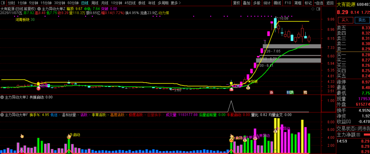This screenshot has height=154, width=370.
Task: Open the 主力异动大单F indicator dropdown
Action: tap(2, 115)
